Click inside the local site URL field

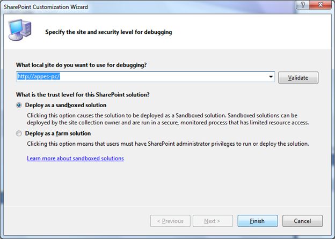pos(142,77)
